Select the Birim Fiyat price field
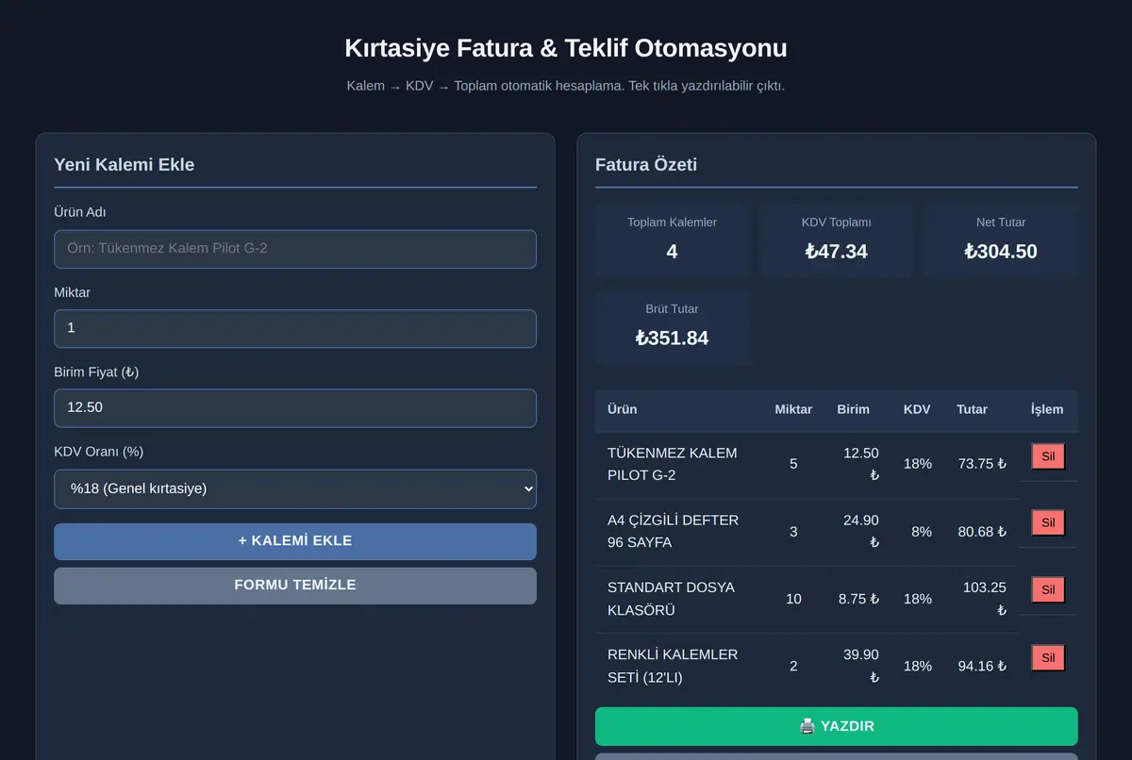Image resolution: width=1132 pixels, height=760 pixels. click(295, 408)
